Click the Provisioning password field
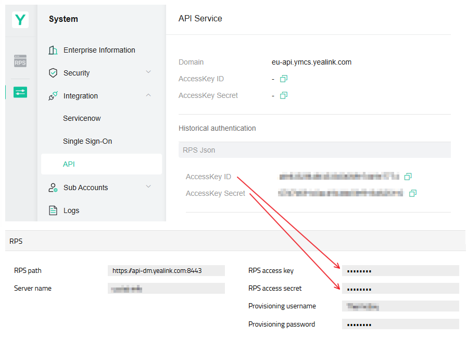 click(x=400, y=324)
